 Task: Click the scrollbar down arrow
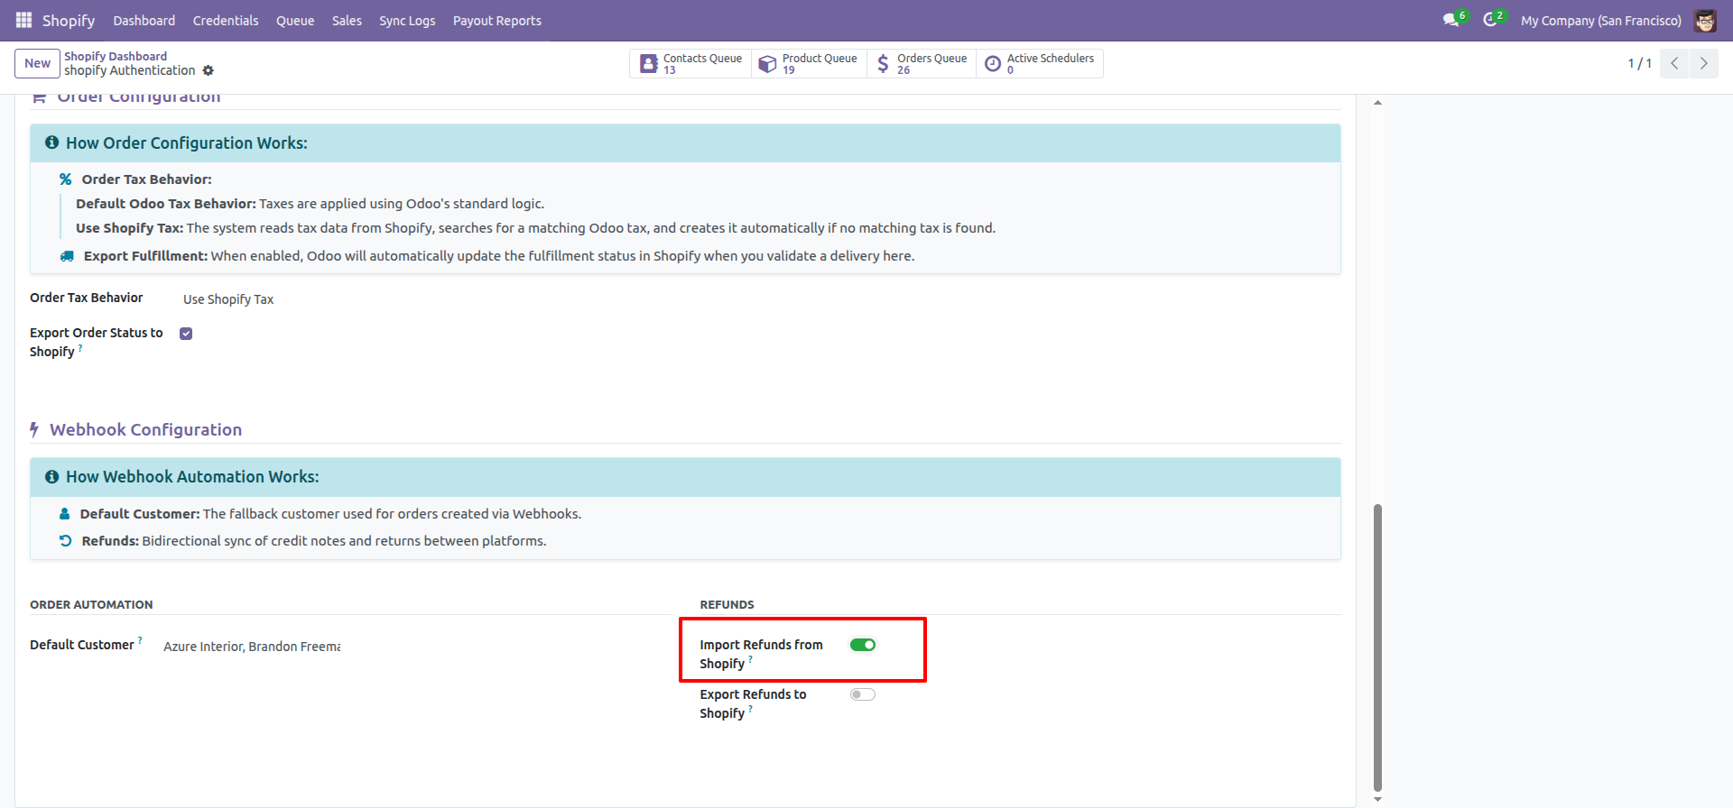click(1377, 799)
